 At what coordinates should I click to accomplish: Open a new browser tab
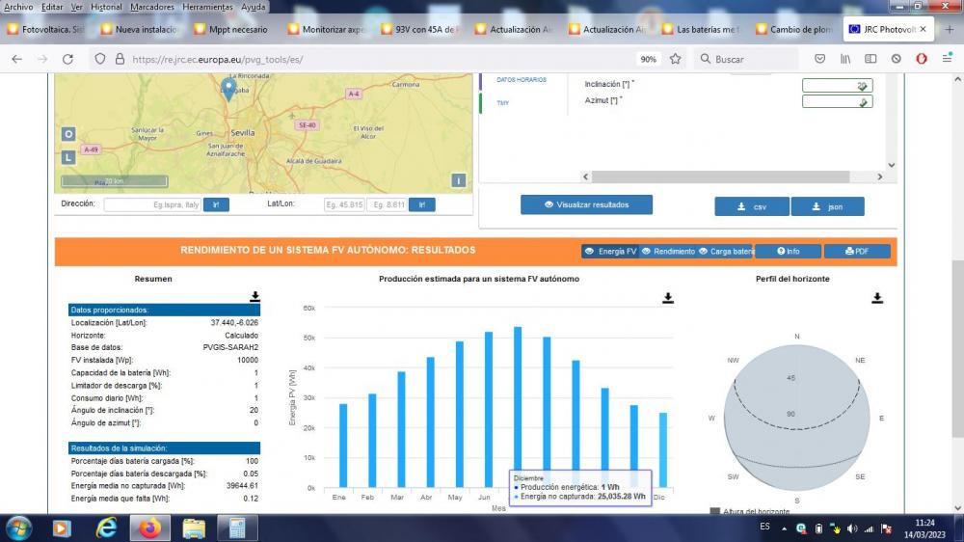point(950,29)
